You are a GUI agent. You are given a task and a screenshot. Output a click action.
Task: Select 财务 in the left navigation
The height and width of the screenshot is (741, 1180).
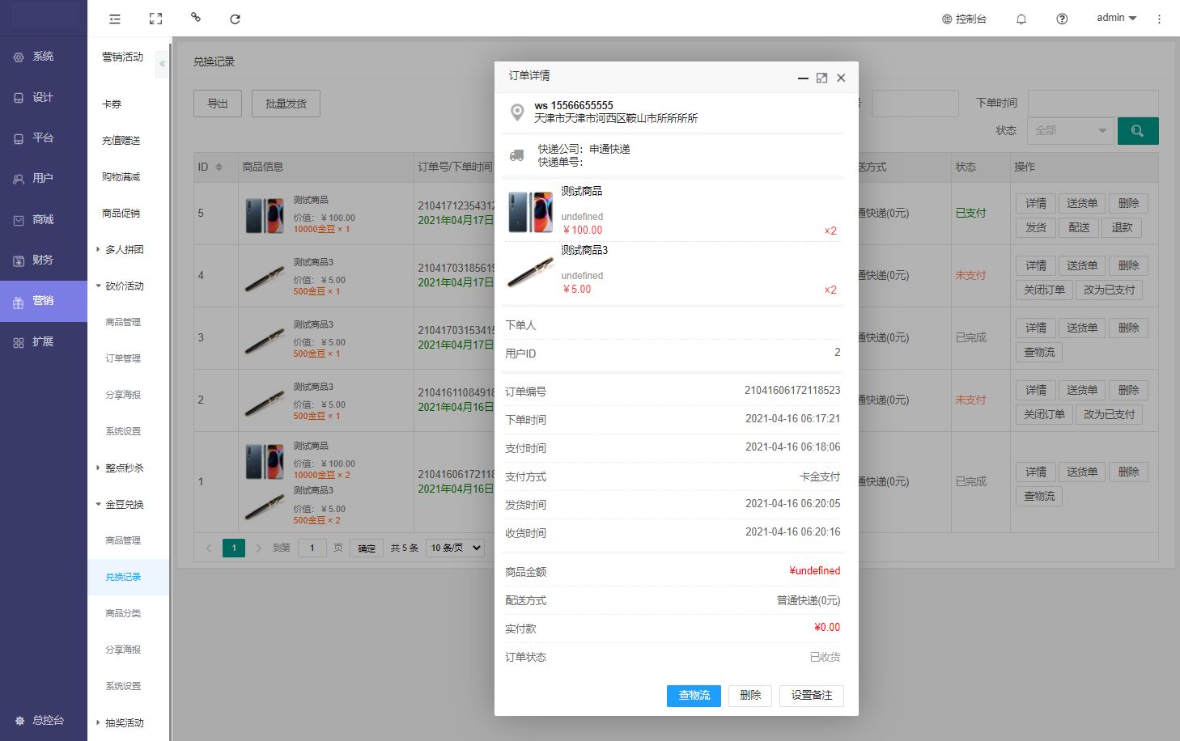pyautogui.click(x=43, y=260)
